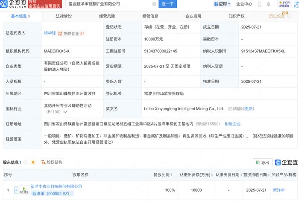Click the orange bell icon beside 股东信息
Viewport: 299px width, 201px height.
pyautogui.click(x=33, y=162)
